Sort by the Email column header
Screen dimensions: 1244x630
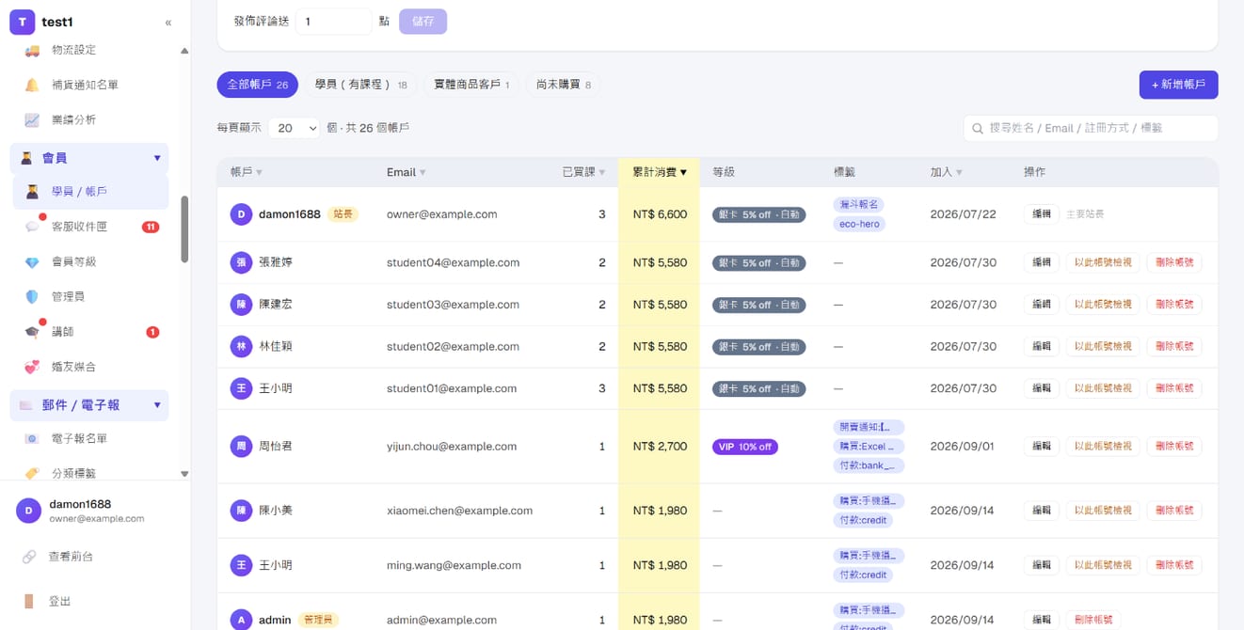coord(407,172)
